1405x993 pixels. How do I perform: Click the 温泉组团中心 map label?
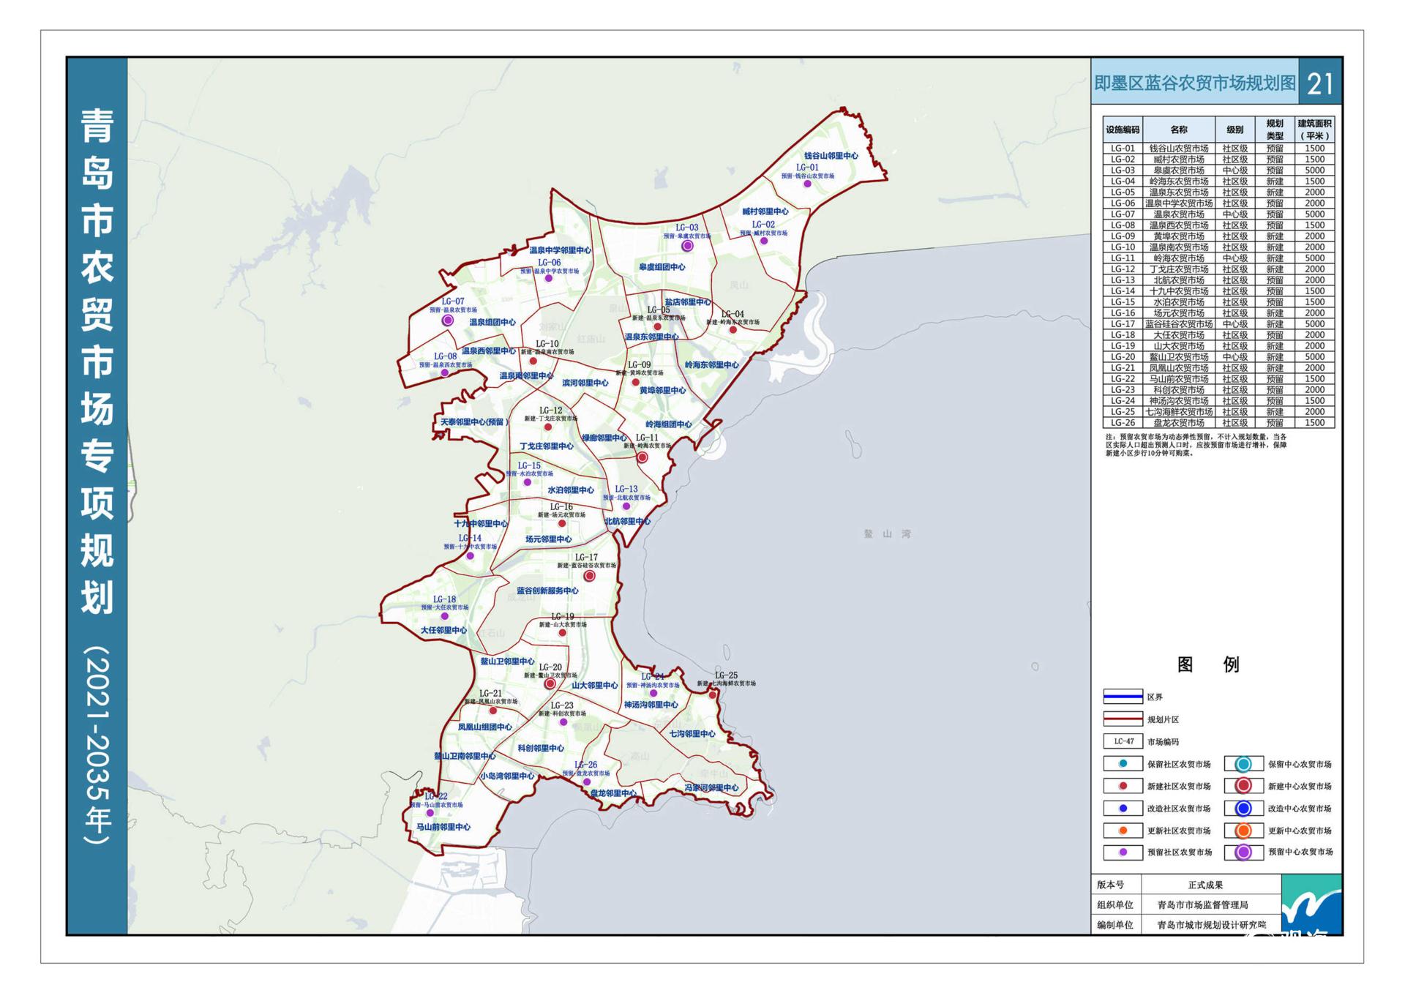[x=492, y=322]
